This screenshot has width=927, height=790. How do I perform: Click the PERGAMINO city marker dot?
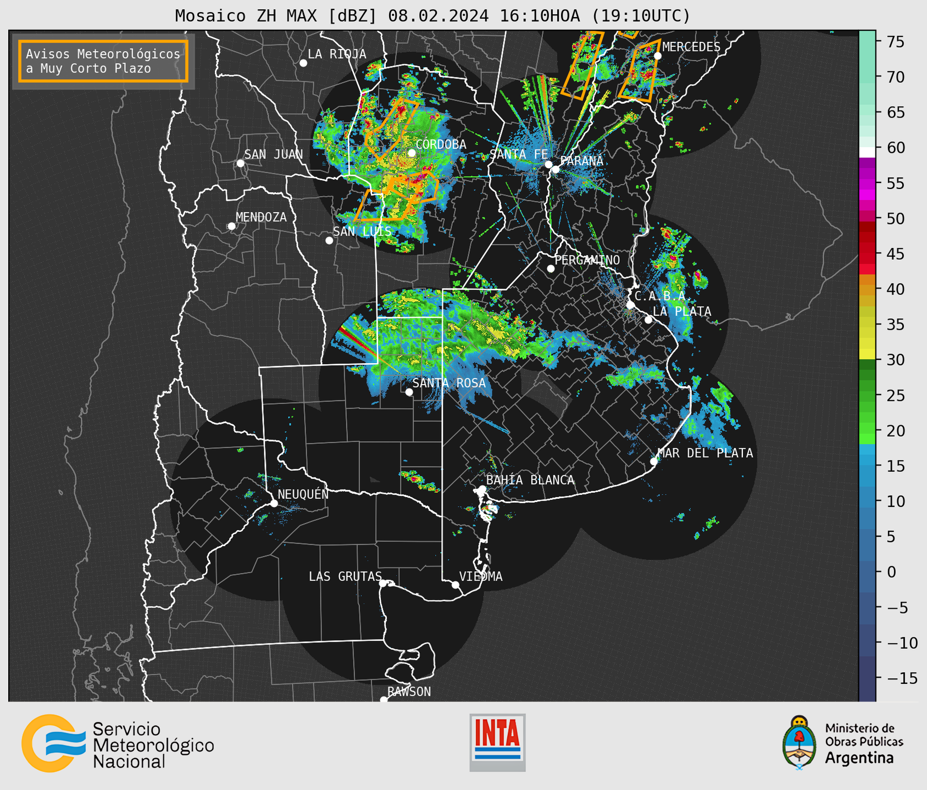tap(551, 269)
